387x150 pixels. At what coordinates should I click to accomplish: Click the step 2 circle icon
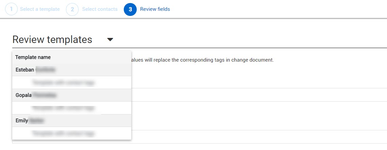point(72,9)
